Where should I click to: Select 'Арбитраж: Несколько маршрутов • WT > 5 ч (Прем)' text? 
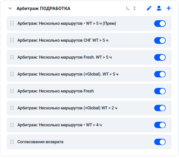(67, 24)
